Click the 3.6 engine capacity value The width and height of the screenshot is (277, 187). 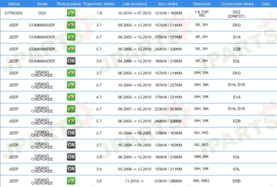point(99,181)
